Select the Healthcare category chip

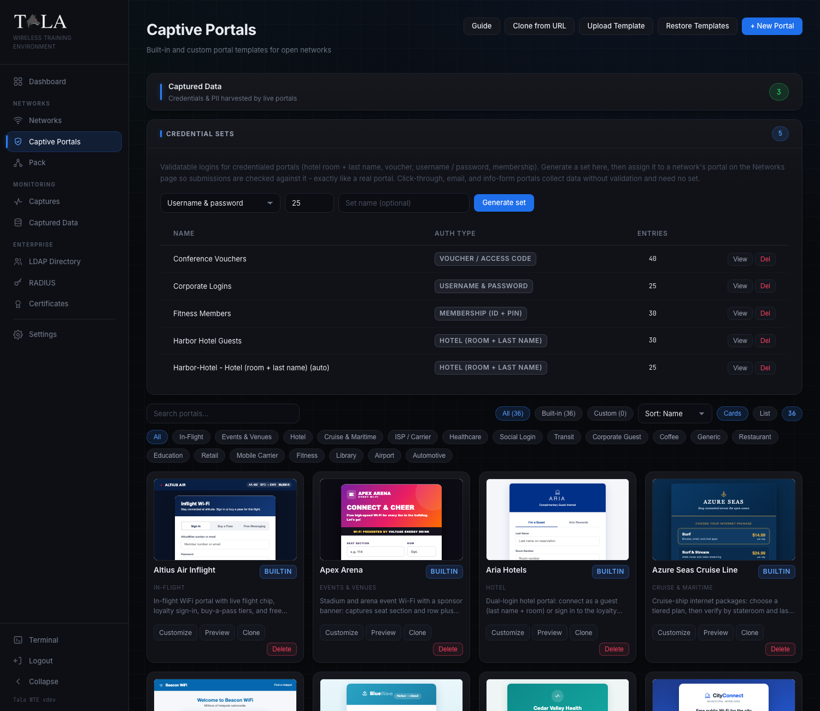(x=465, y=437)
